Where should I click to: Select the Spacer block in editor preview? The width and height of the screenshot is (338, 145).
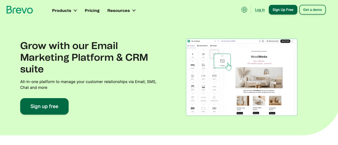click(x=203, y=108)
